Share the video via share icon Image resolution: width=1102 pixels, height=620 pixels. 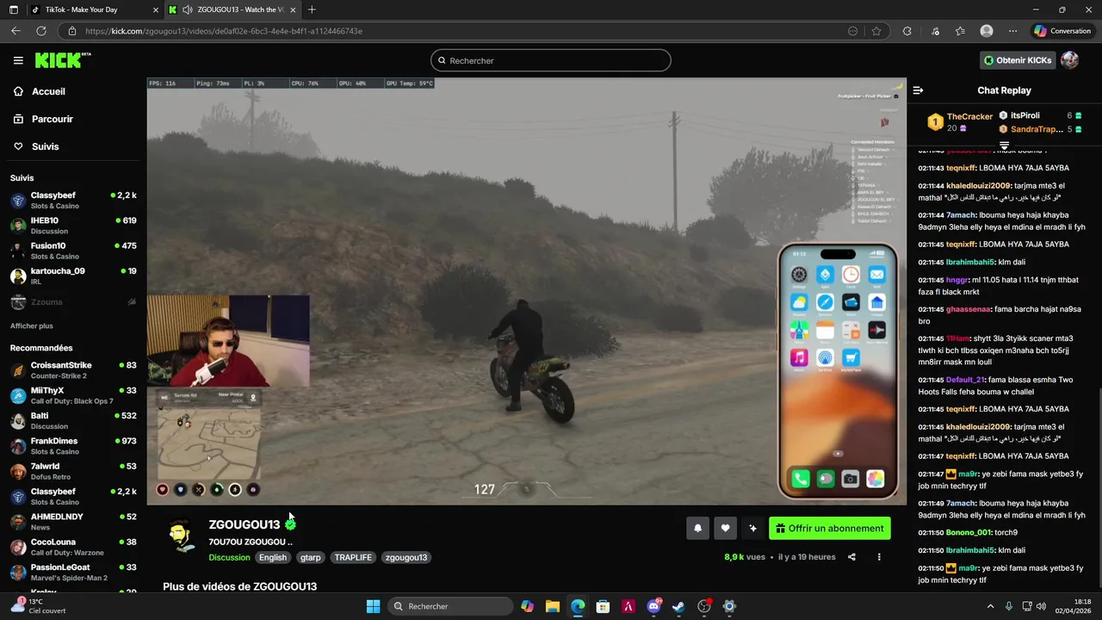pyautogui.click(x=851, y=557)
